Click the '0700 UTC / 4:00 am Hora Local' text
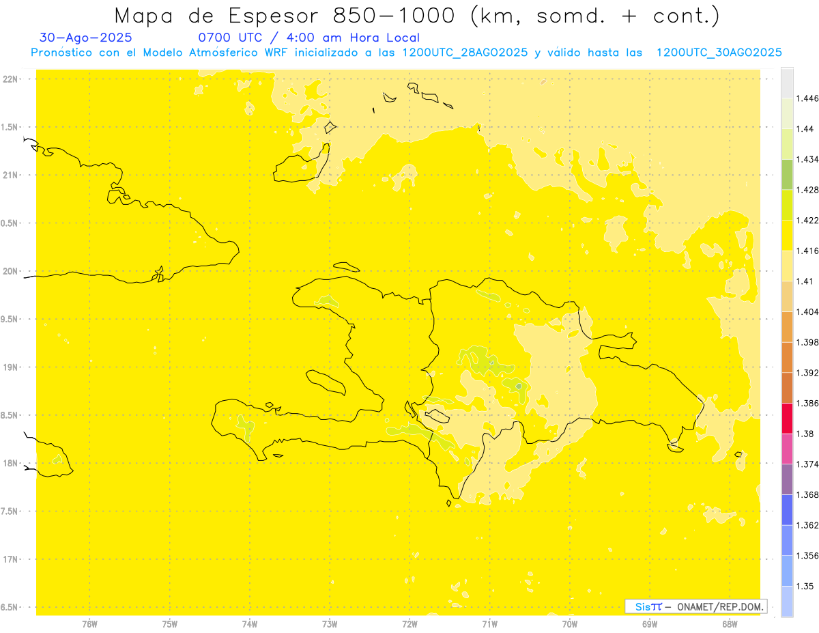The image size is (819, 633). (x=308, y=38)
